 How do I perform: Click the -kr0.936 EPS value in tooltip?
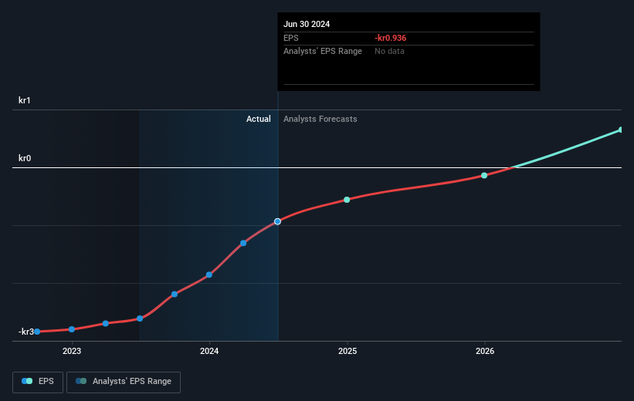pyautogui.click(x=390, y=38)
